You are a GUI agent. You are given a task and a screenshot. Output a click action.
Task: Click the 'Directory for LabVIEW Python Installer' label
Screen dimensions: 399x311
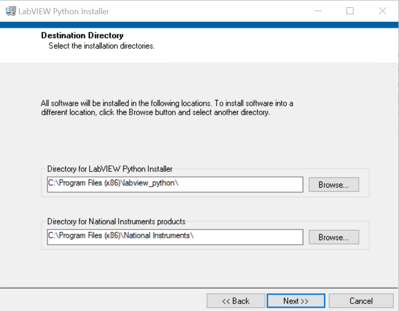click(x=110, y=169)
